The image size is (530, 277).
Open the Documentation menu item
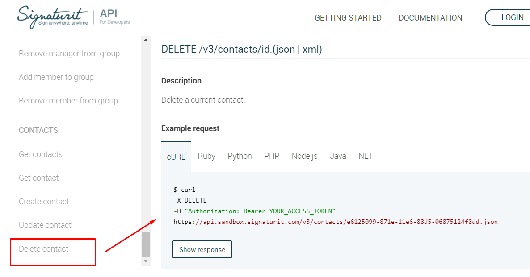430,18
